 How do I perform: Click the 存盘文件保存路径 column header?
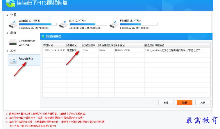tap(174, 45)
